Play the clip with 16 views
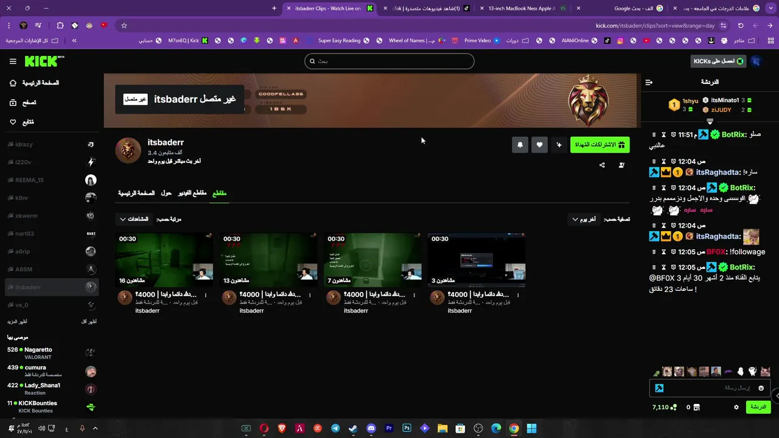 pyautogui.click(x=164, y=260)
